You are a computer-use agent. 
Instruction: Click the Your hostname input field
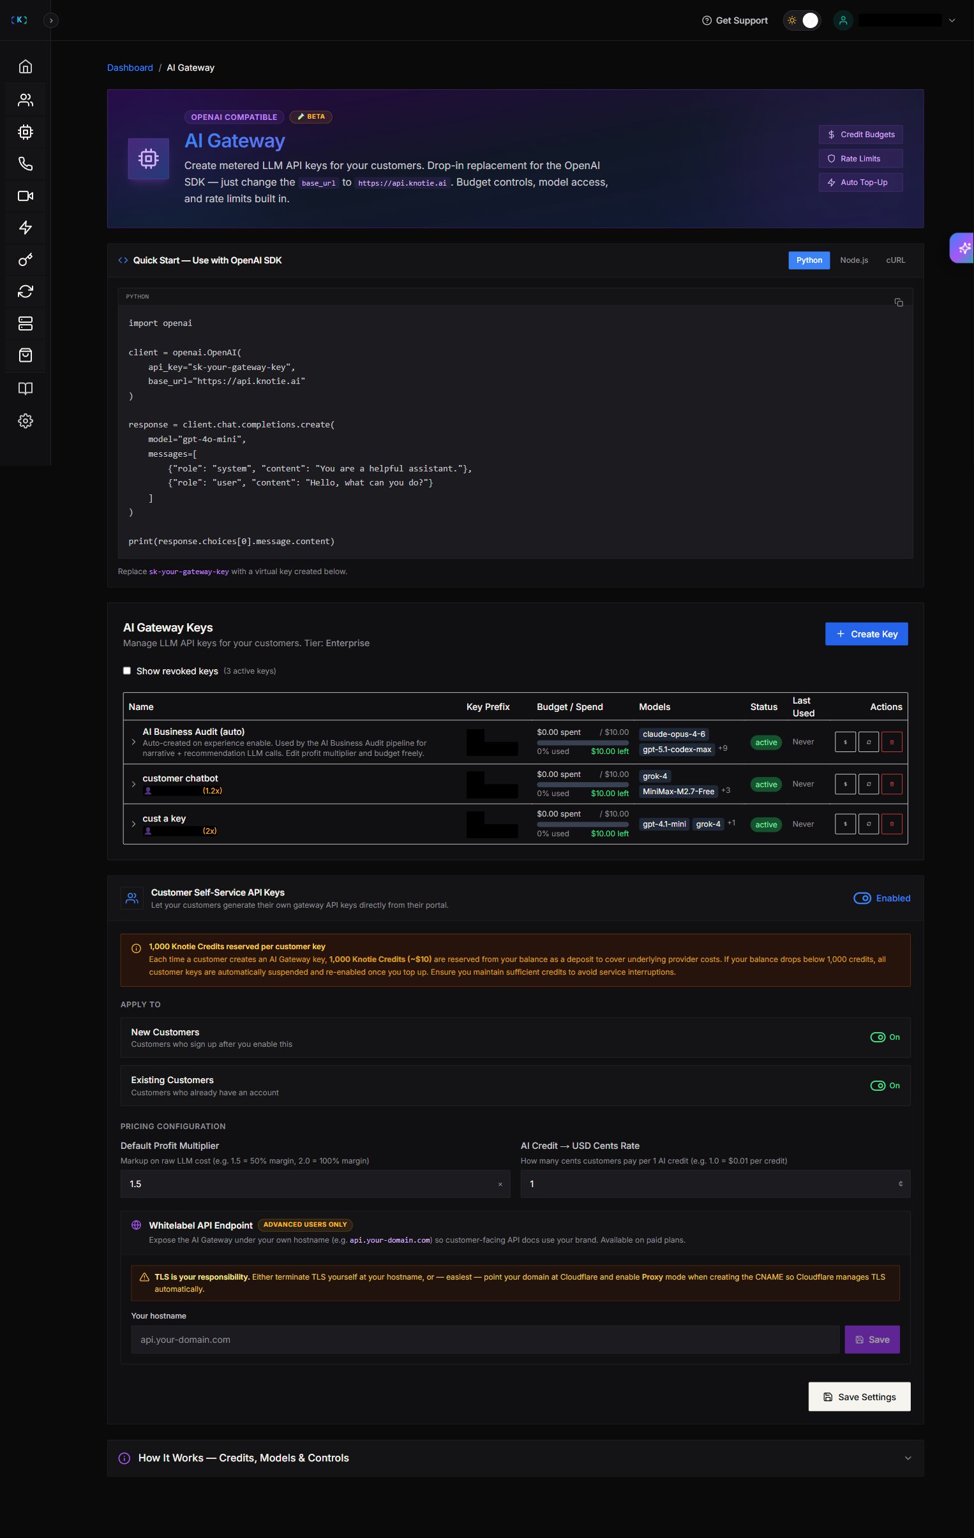click(x=485, y=1340)
